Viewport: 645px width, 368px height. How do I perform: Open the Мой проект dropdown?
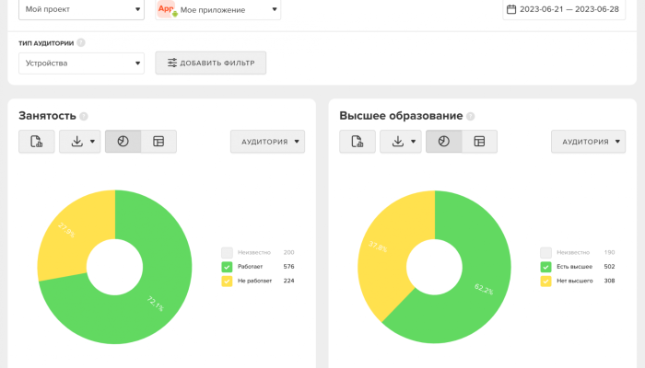(x=81, y=10)
